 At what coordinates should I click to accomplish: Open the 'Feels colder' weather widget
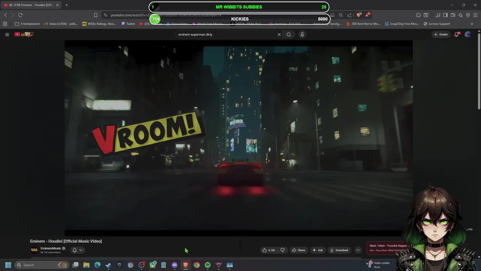tap(379, 265)
